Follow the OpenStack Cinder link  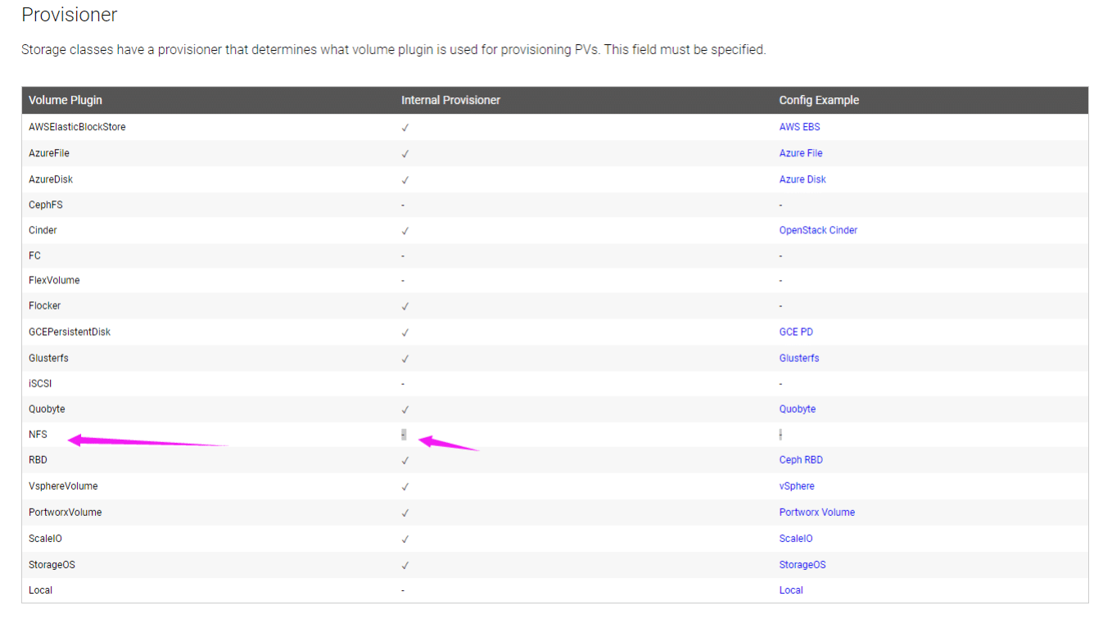coord(818,230)
